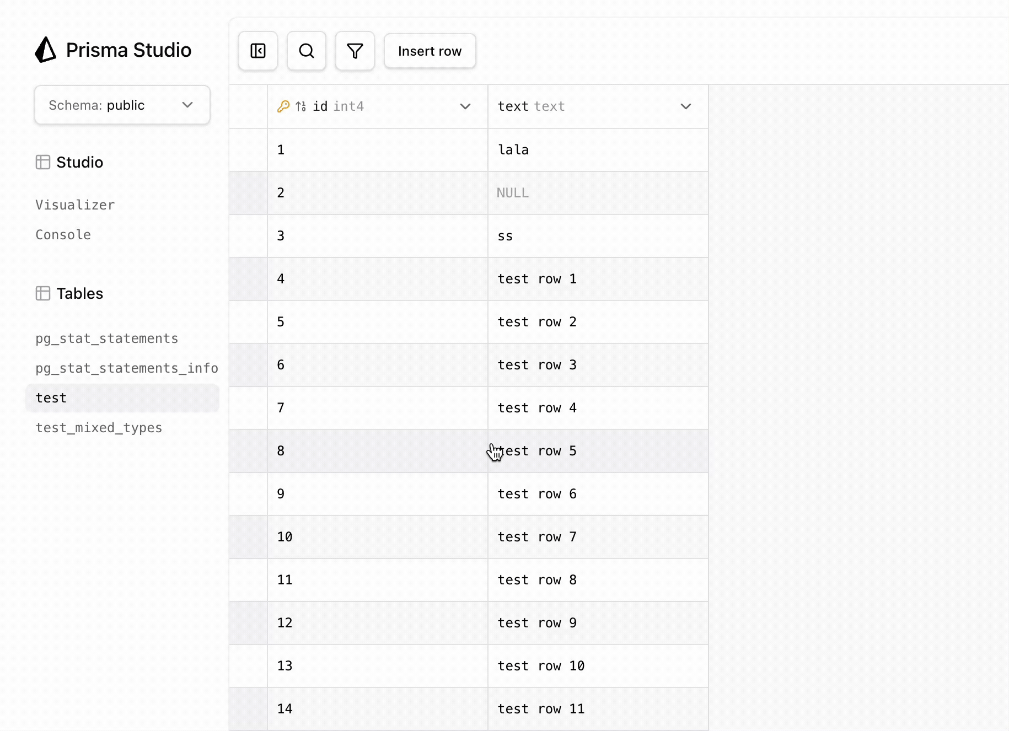Select the cell containing lala
Image resolution: width=1009 pixels, height=731 pixels.
[598, 149]
